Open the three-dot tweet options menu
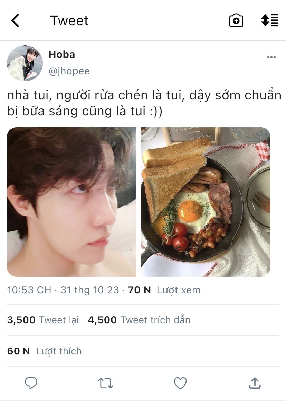Image resolution: width=286 pixels, height=404 pixels. pyautogui.click(x=271, y=57)
